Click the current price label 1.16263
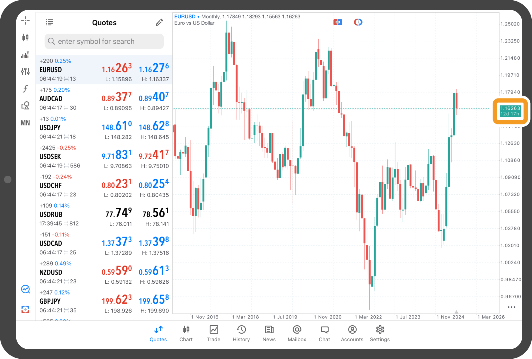Screen dimensions: 532x359 point(510,111)
